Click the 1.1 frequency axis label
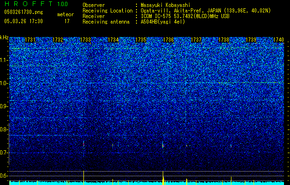 4,60
